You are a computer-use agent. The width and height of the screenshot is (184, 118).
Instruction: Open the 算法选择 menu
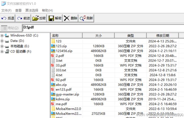click(32, 10)
